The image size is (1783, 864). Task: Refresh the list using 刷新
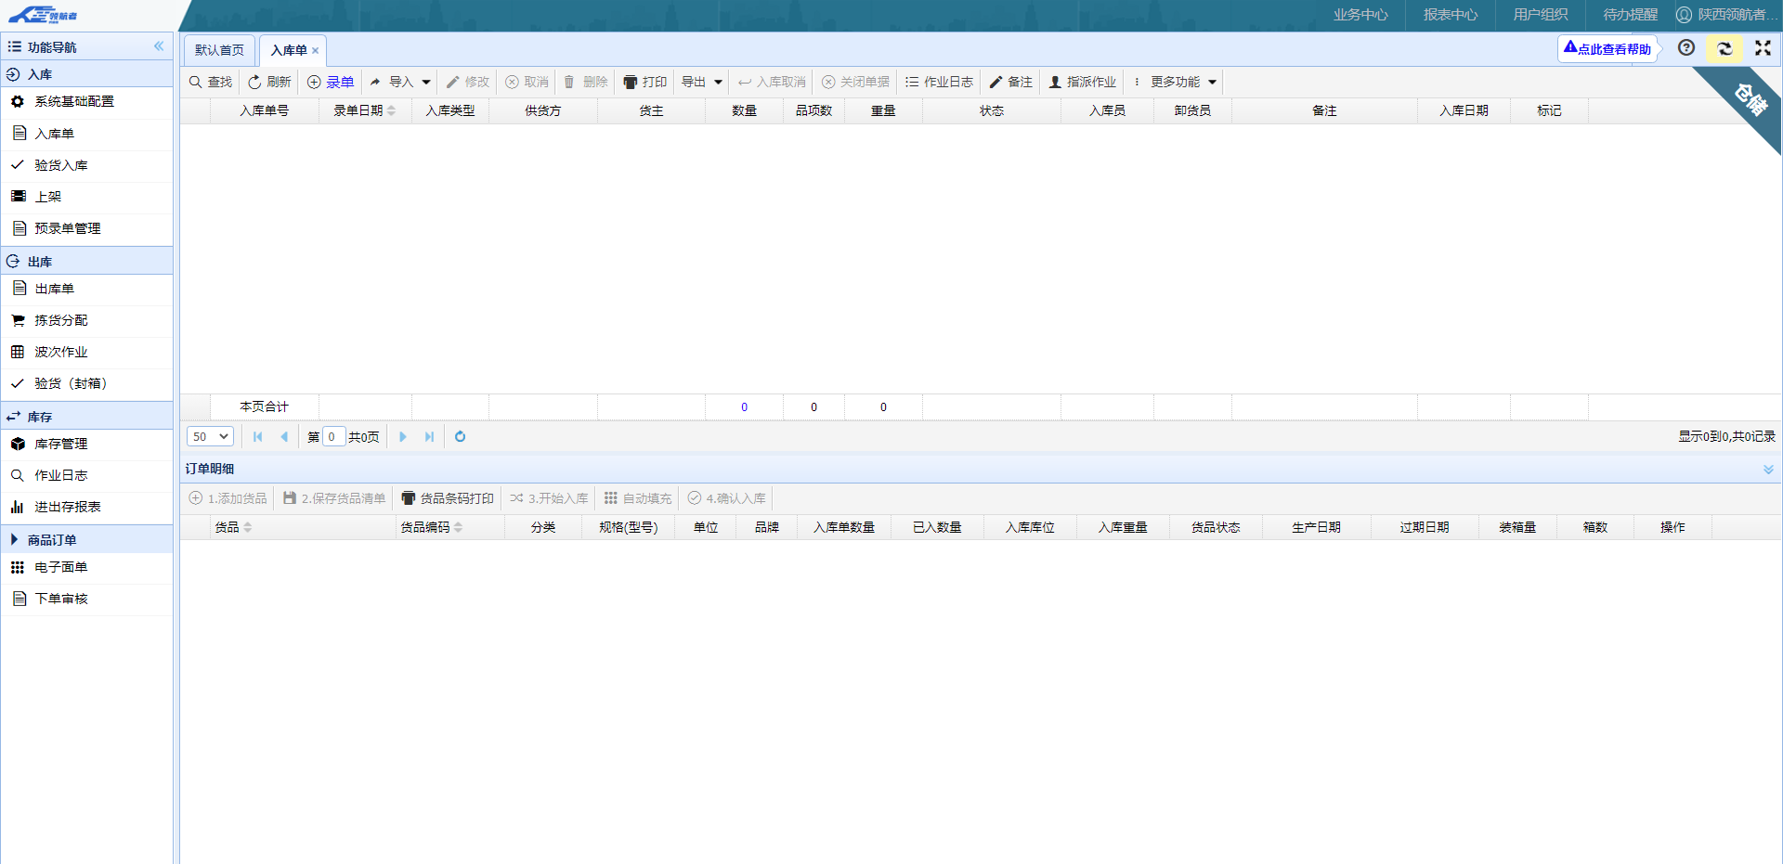[269, 82]
